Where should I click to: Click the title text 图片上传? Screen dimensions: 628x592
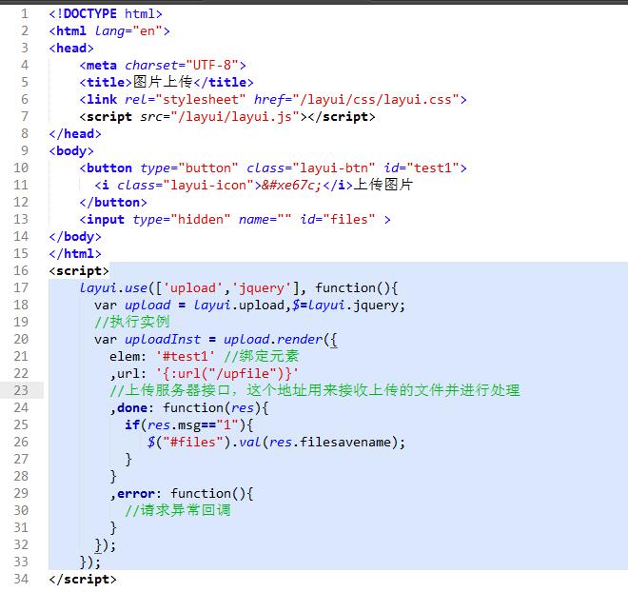pyautogui.click(x=163, y=82)
